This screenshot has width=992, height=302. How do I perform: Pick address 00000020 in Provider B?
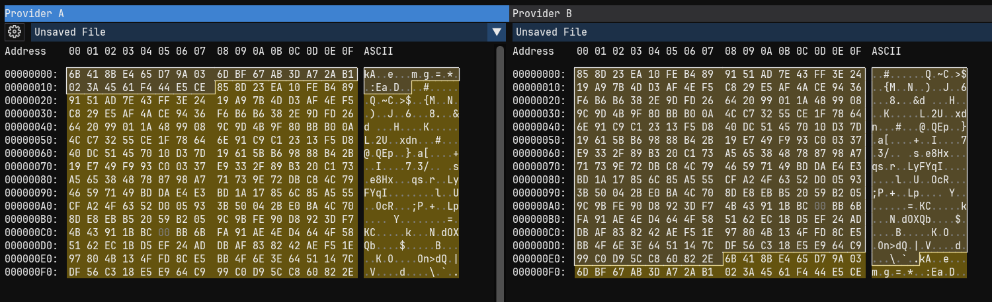(539, 100)
